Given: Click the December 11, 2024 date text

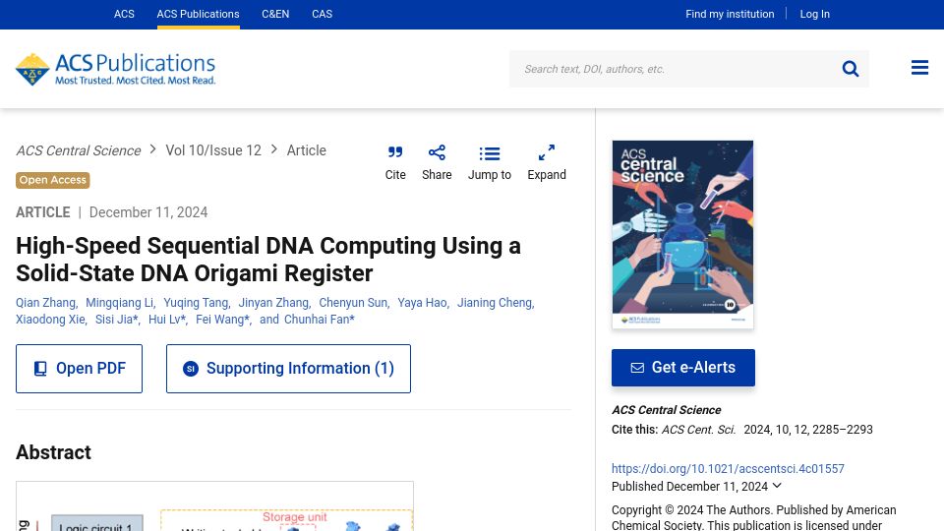Looking at the screenshot, I should click(148, 212).
